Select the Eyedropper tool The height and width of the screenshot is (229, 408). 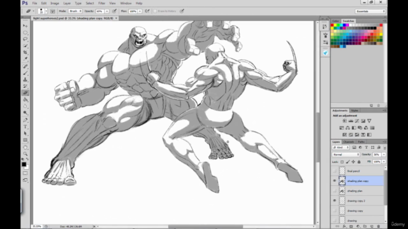[x=25, y=59]
